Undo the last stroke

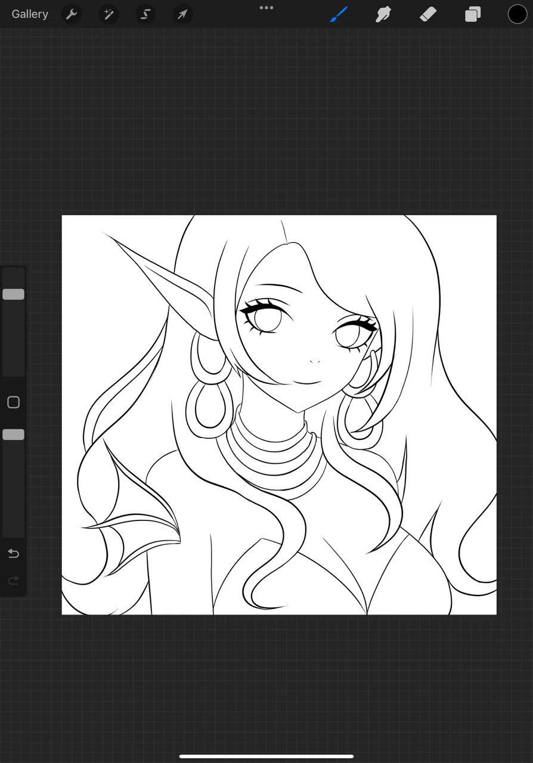pyautogui.click(x=13, y=554)
